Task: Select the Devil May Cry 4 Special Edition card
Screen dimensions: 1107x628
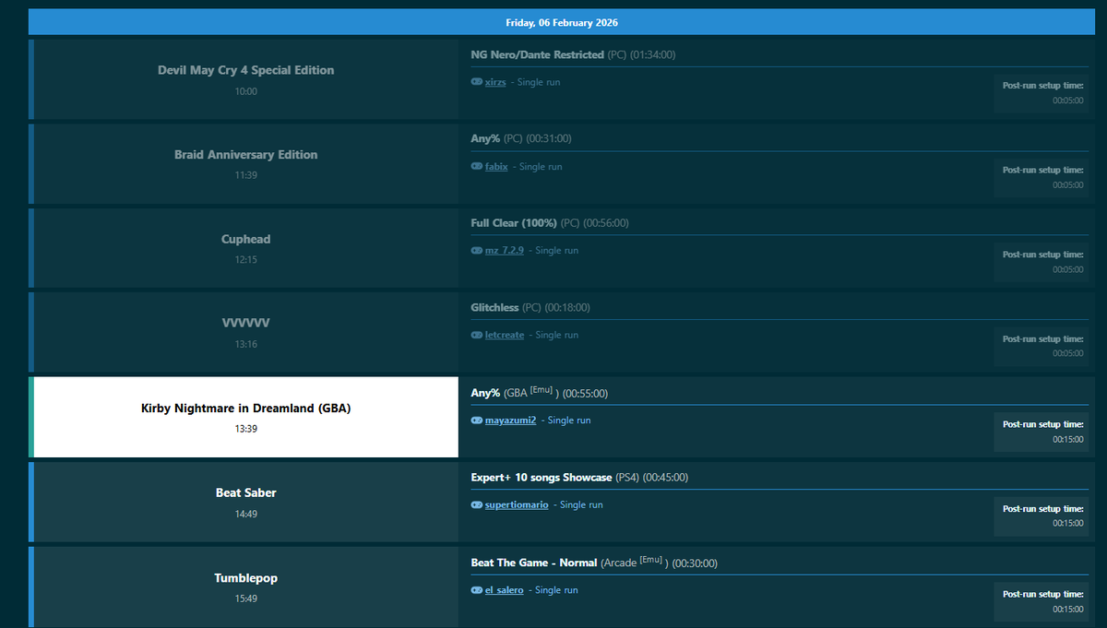Action: pos(244,79)
